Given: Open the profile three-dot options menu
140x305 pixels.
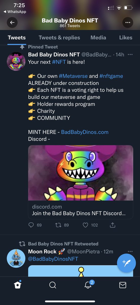Looking at the screenshot, I should 128,23.
